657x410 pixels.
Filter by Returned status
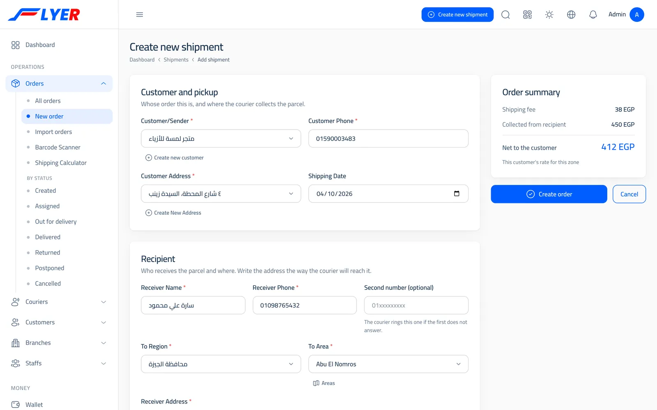click(67, 253)
